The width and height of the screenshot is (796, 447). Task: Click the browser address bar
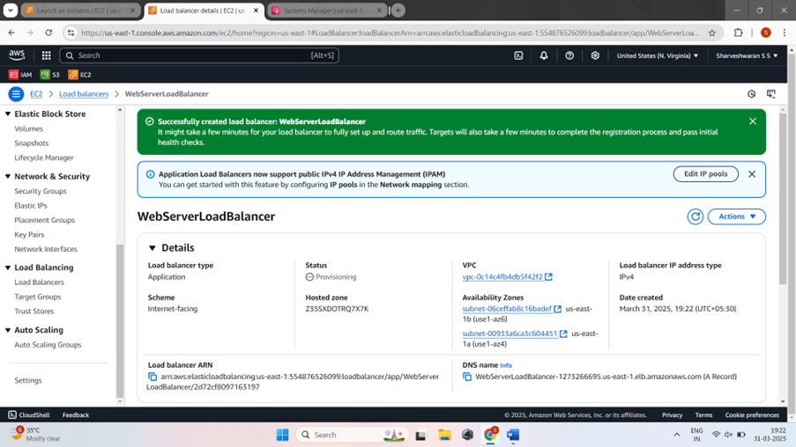coord(390,33)
